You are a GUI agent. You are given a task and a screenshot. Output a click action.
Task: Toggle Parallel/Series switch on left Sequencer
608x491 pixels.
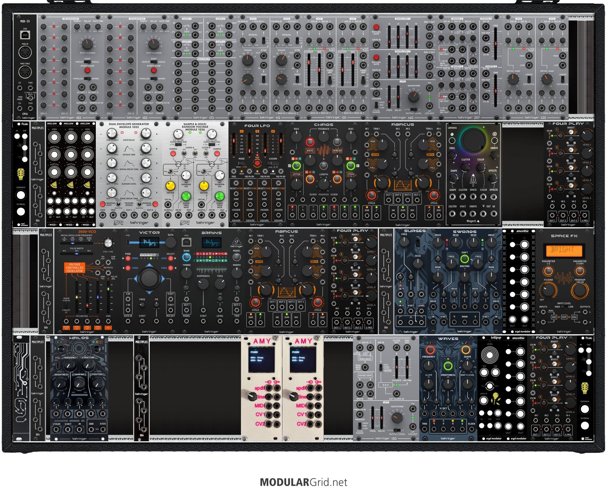(x=88, y=78)
